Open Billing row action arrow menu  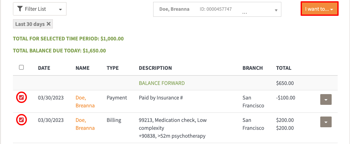click(x=326, y=122)
